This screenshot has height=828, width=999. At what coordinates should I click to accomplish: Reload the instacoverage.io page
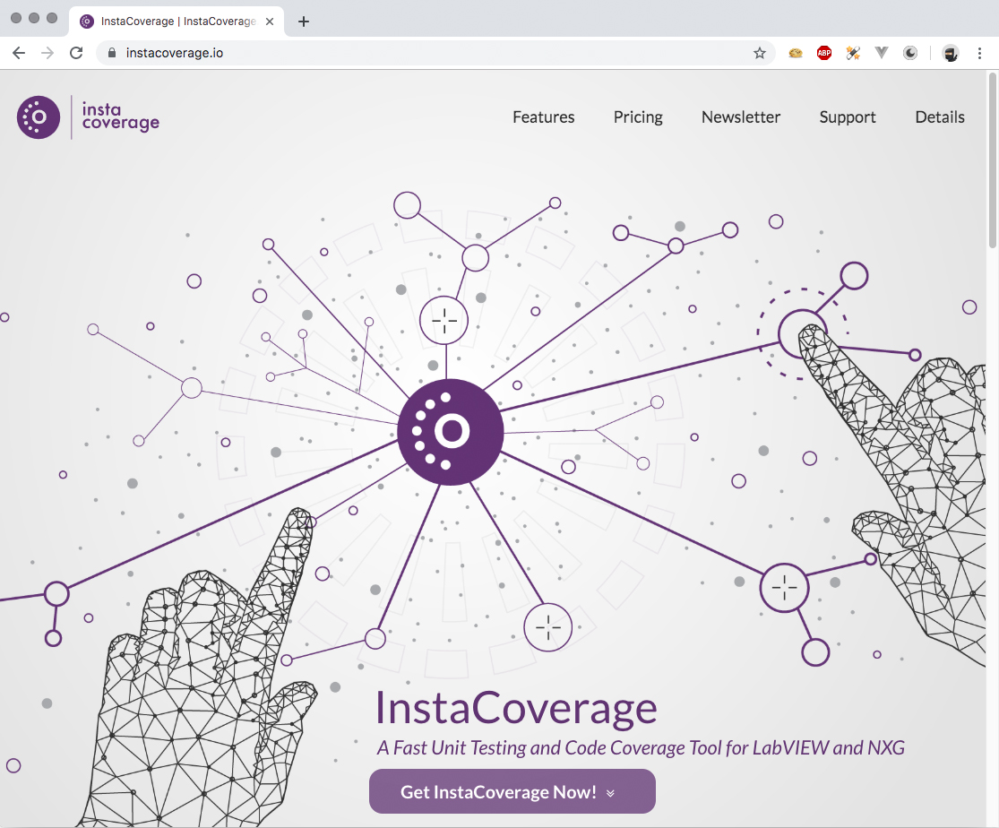76,53
